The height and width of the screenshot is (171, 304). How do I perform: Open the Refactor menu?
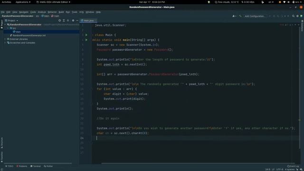[52, 12]
